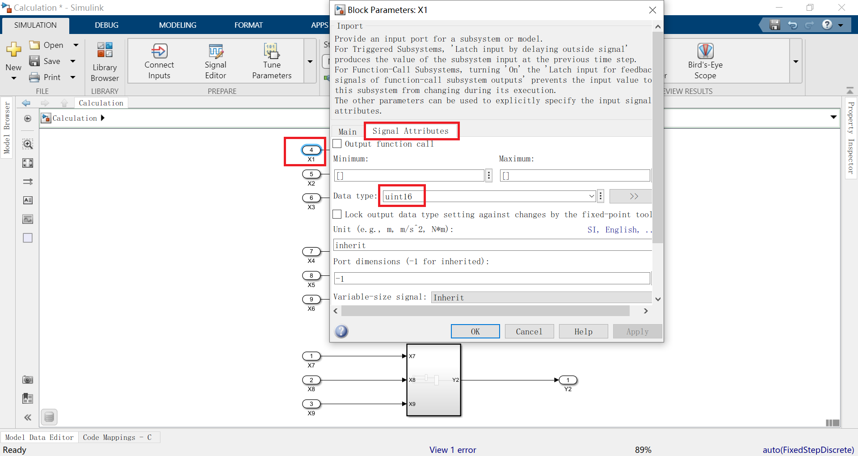Click OK in Block Parameters dialog
Screen dimensions: 858x456
pos(475,331)
